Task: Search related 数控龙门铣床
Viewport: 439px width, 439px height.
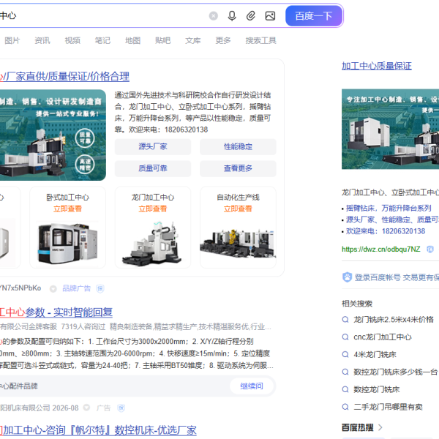Action: click(377, 389)
